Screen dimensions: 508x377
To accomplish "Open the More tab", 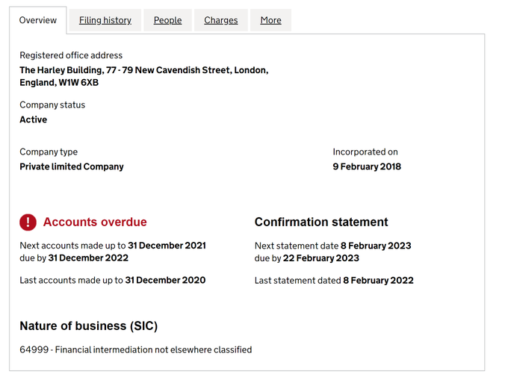I will (x=270, y=20).
